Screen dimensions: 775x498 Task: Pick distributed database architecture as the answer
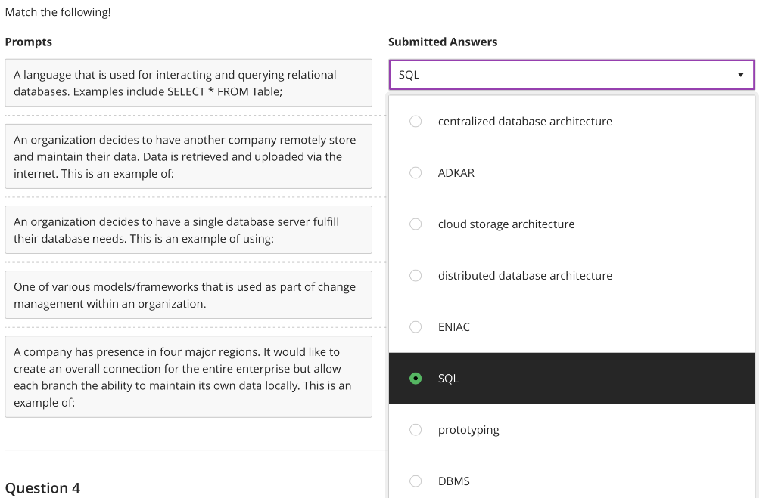click(416, 275)
